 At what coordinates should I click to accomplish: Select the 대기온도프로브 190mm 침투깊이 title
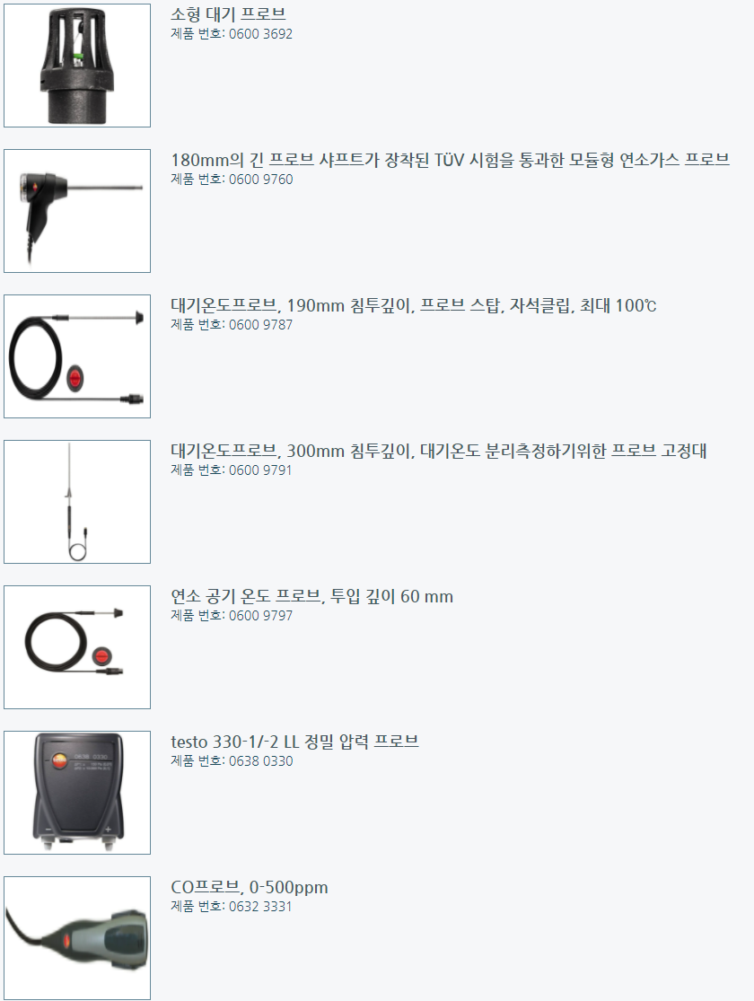tap(414, 305)
